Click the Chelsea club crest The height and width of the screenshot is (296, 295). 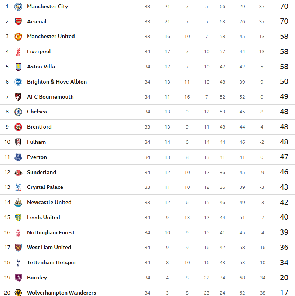point(18,112)
